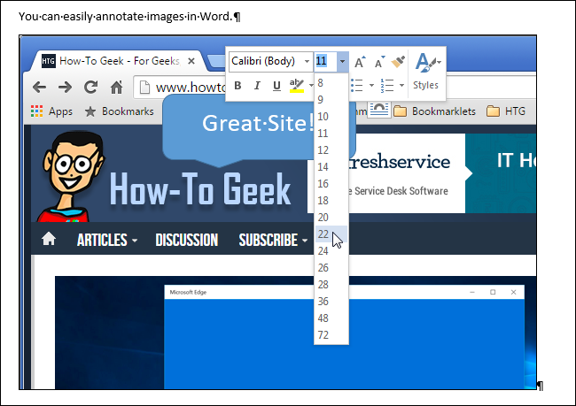
Task: Click the browser Back arrow icon
Action: (x=39, y=88)
